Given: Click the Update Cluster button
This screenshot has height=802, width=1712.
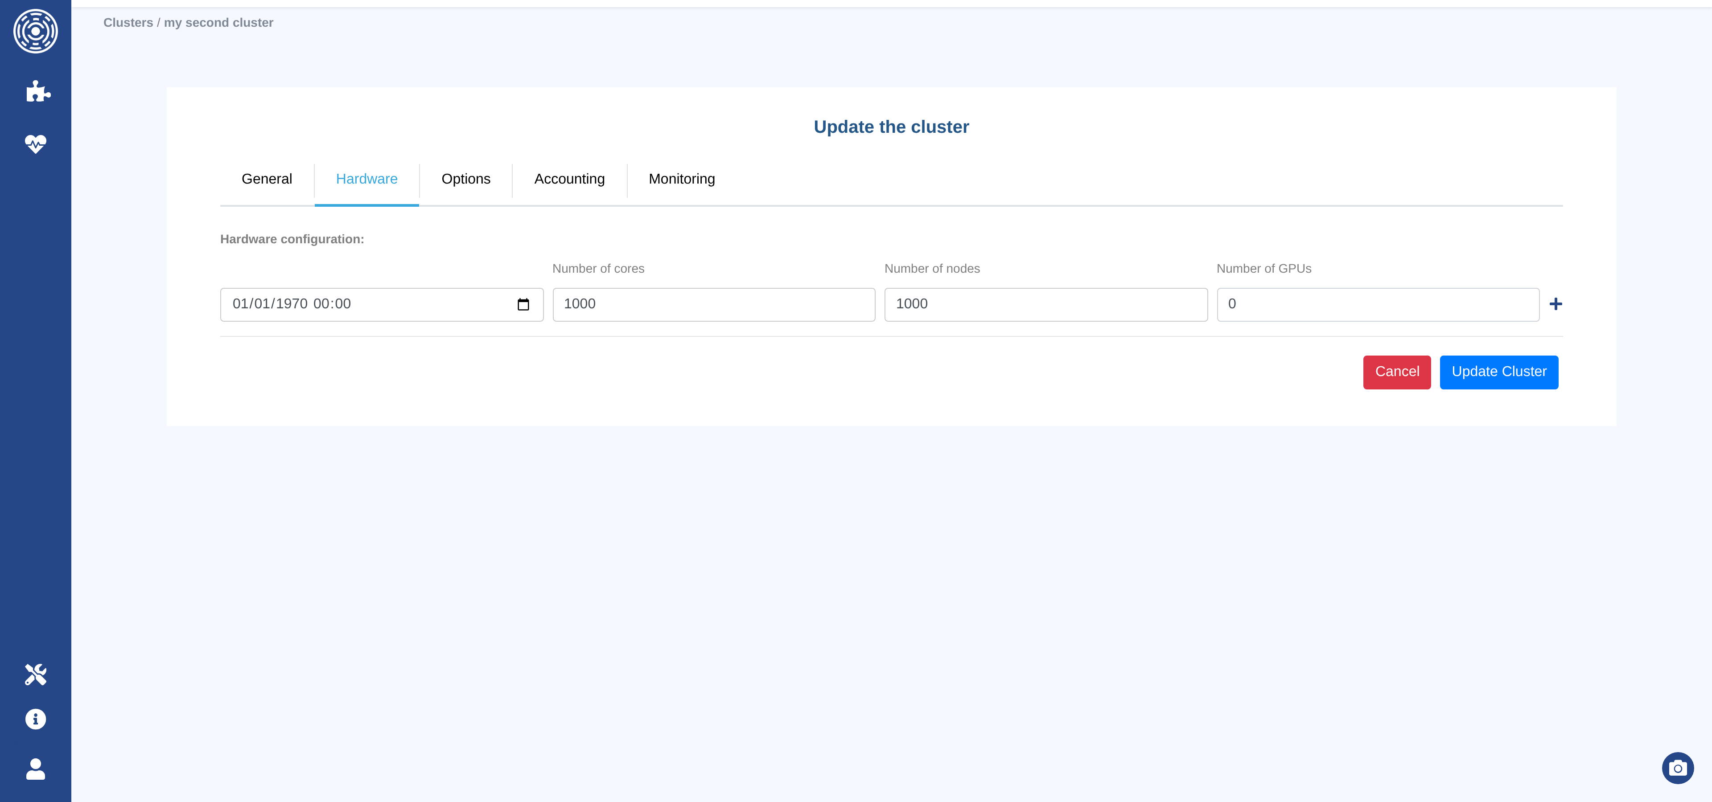Looking at the screenshot, I should (x=1498, y=372).
